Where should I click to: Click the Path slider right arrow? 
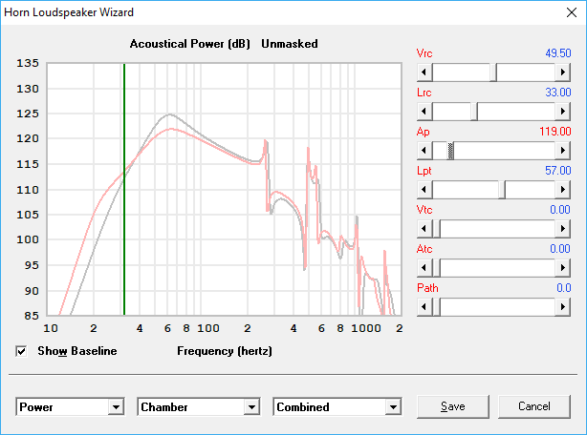point(563,307)
